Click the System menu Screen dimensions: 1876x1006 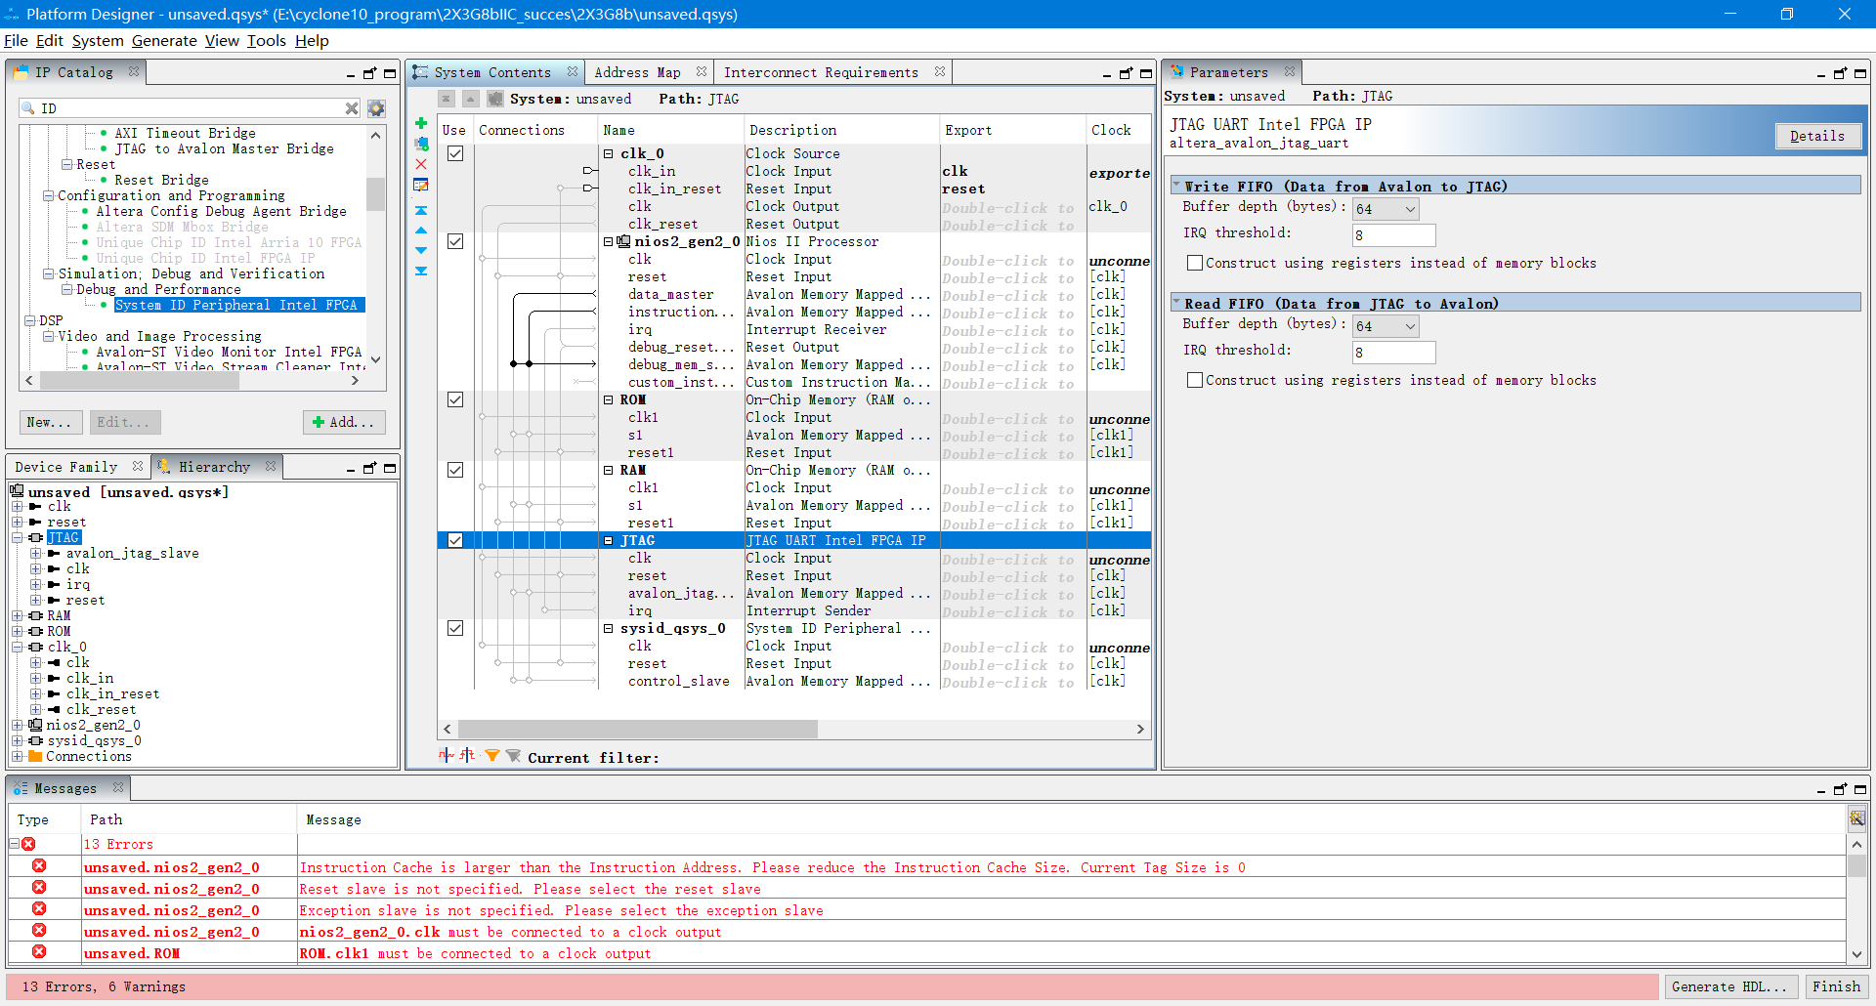(x=98, y=40)
